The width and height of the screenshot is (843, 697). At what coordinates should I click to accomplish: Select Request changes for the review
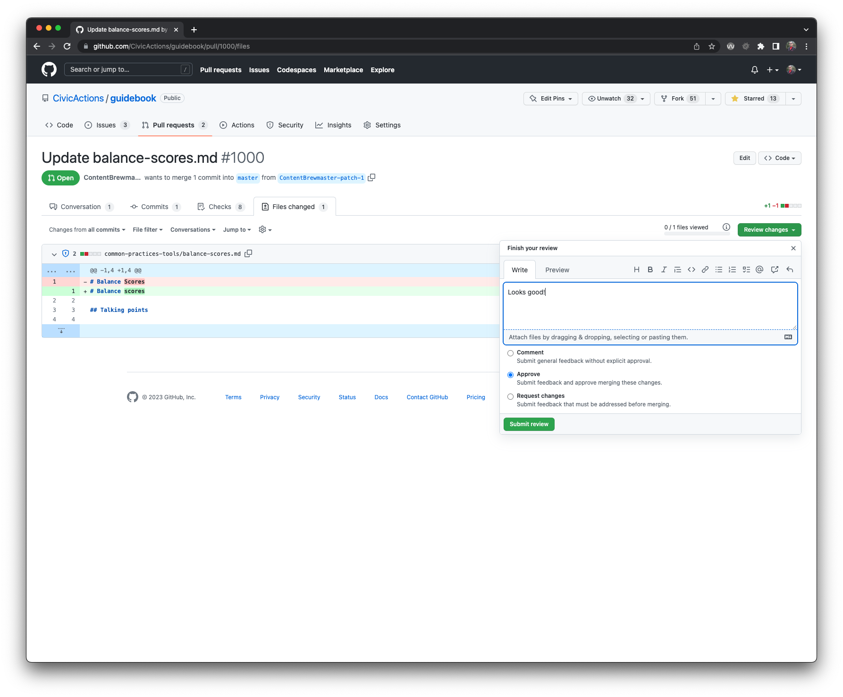tap(510, 396)
